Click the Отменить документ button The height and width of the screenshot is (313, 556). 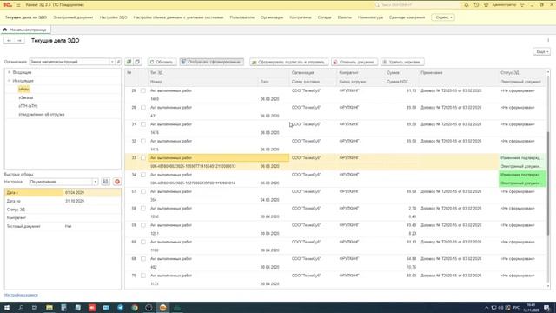tap(354, 62)
